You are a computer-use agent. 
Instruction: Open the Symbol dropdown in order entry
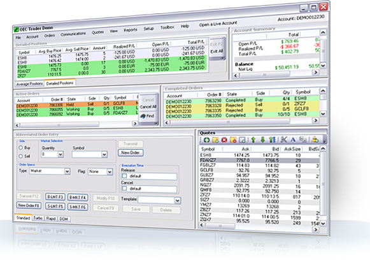[104, 154]
